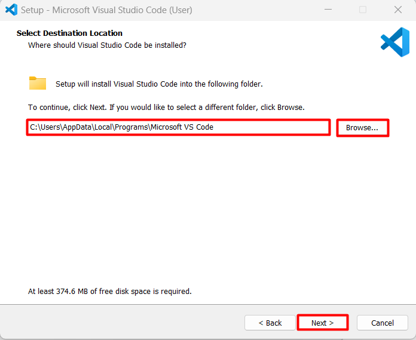Close the setup window
Screen dimensions: 416x340
pos(398,10)
